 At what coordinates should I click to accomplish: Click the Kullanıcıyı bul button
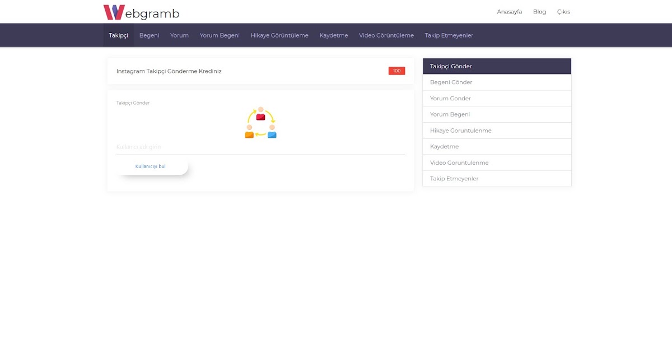click(151, 166)
